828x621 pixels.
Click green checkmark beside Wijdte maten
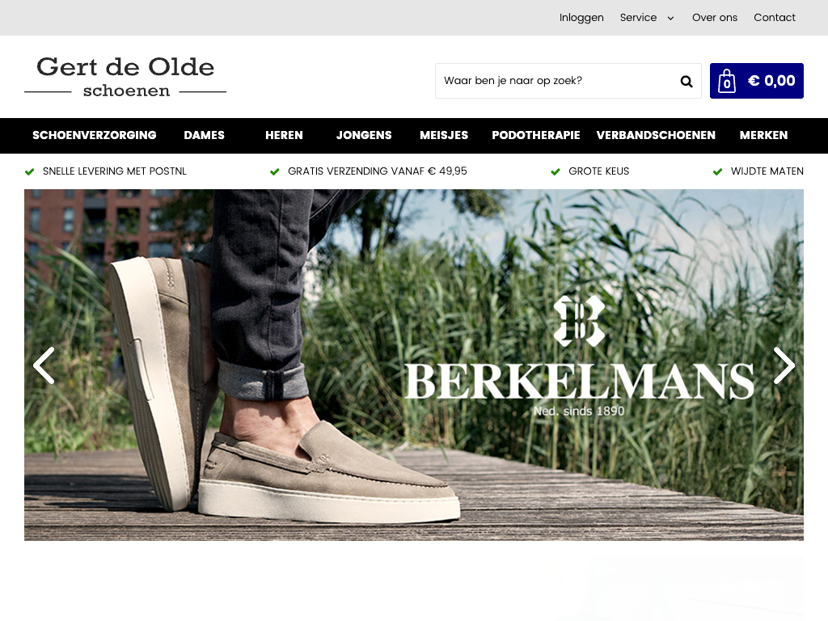click(718, 171)
